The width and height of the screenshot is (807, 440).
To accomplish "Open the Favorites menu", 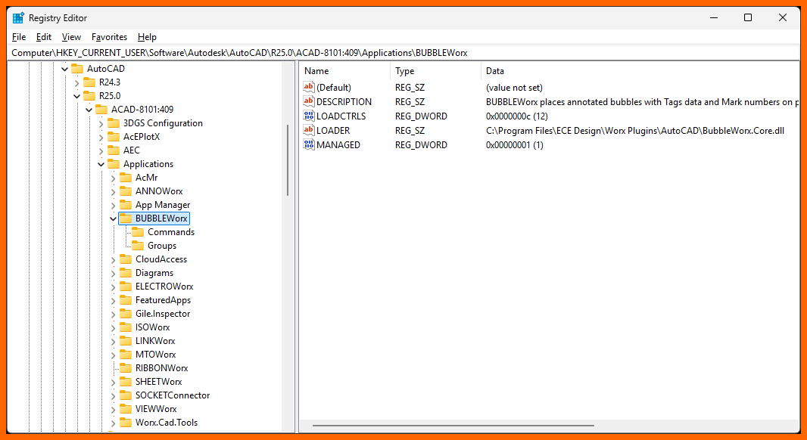I will tap(109, 37).
